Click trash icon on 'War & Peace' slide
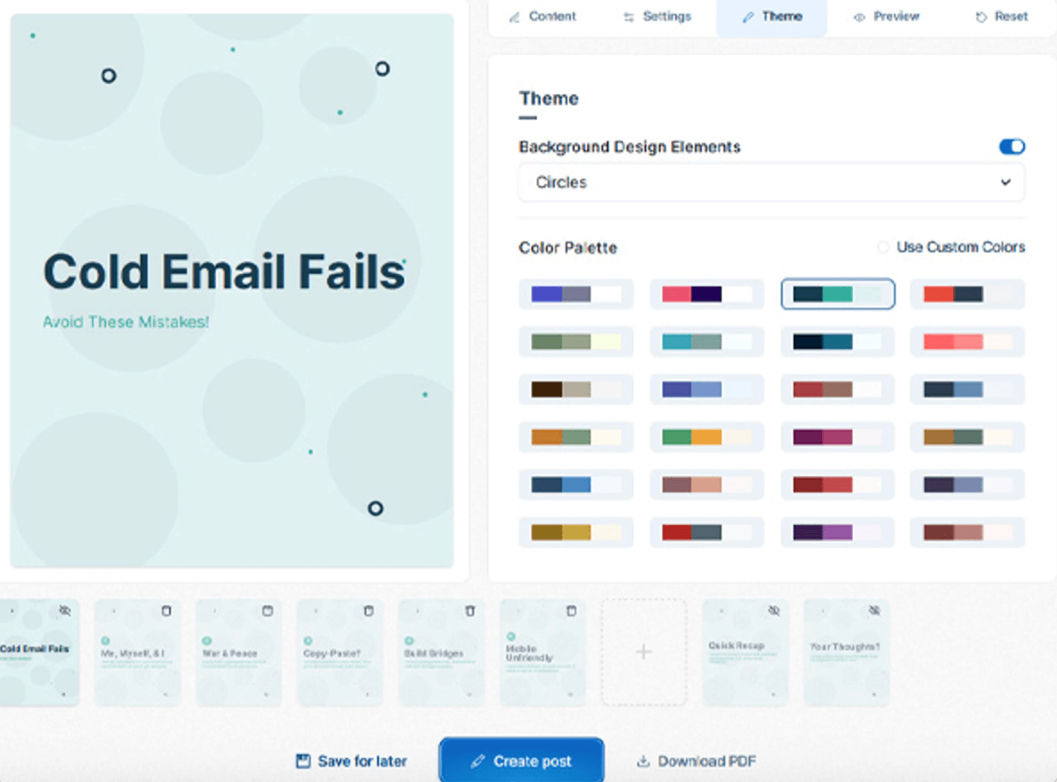Screen dimensions: 1057x782 pos(267,611)
